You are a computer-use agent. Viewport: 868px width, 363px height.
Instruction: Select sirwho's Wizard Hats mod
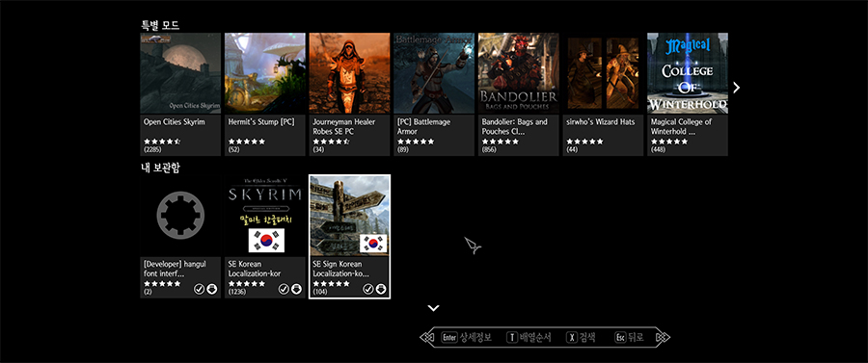pyautogui.click(x=603, y=94)
